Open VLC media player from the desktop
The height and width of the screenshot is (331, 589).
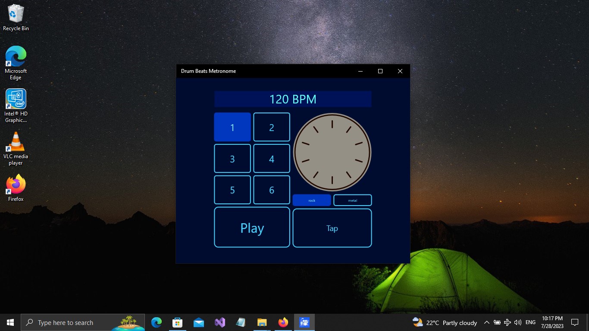16,142
